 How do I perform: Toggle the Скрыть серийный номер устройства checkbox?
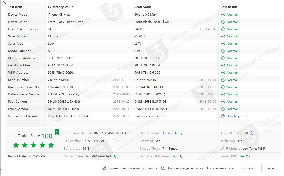104,168
